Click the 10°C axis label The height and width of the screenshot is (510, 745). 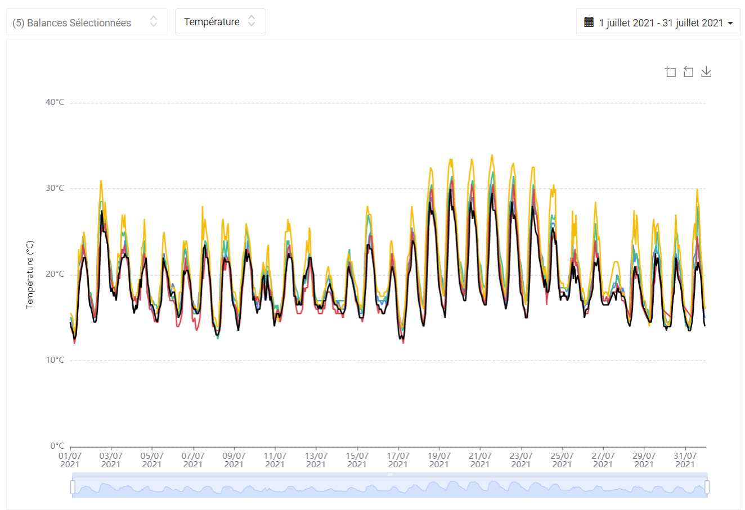pyautogui.click(x=55, y=360)
